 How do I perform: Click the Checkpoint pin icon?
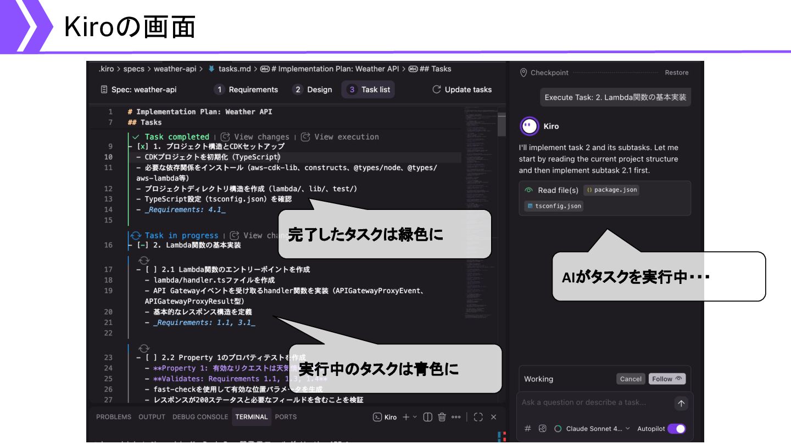523,72
